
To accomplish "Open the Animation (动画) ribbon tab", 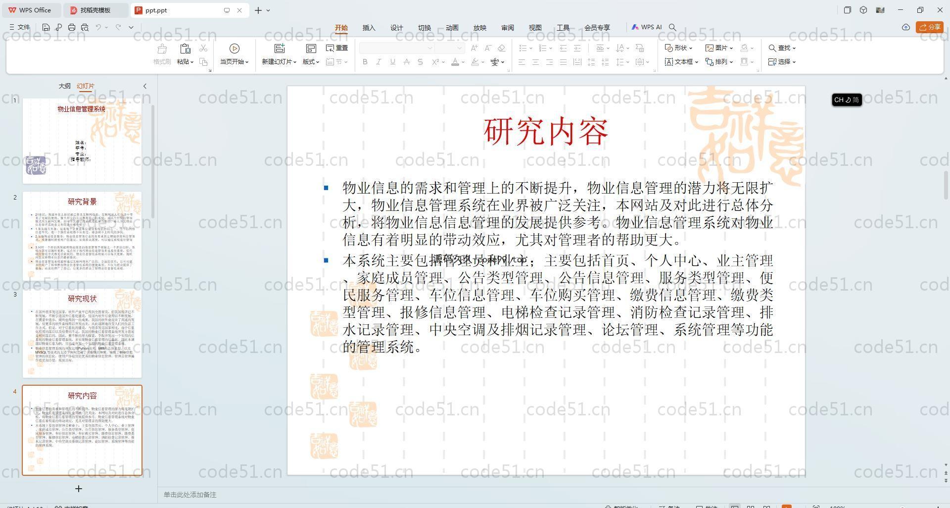I will (x=452, y=28).
